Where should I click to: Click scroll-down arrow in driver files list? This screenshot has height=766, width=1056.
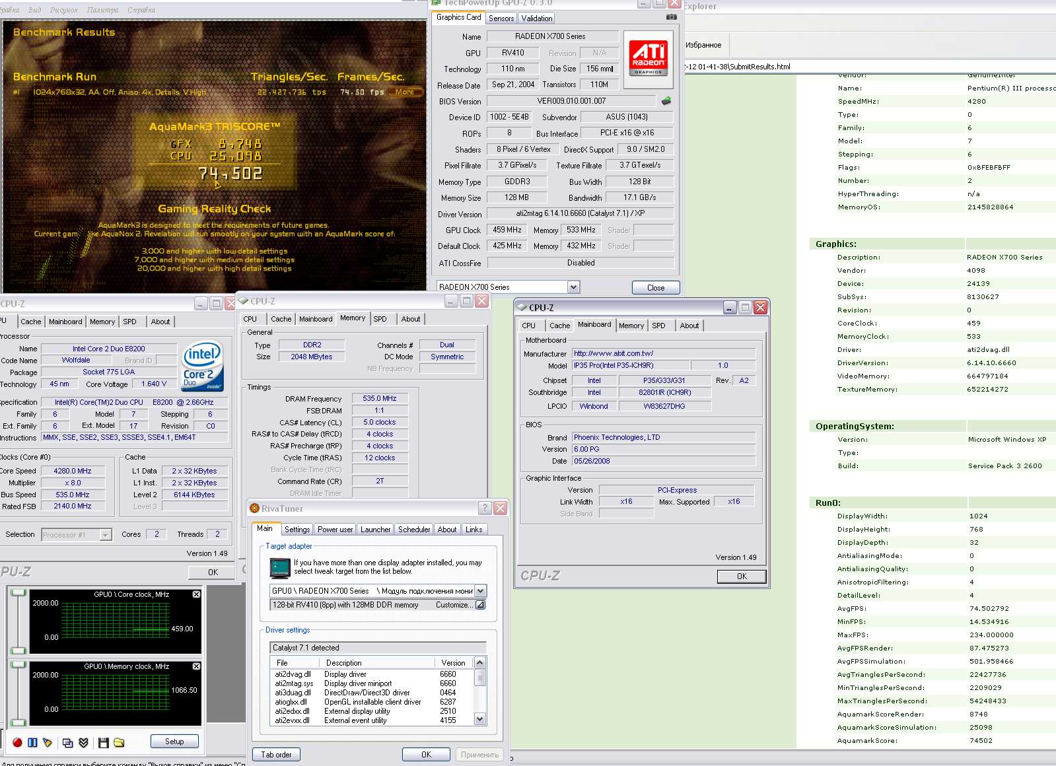pyautogui.click(x=480, y=719)
